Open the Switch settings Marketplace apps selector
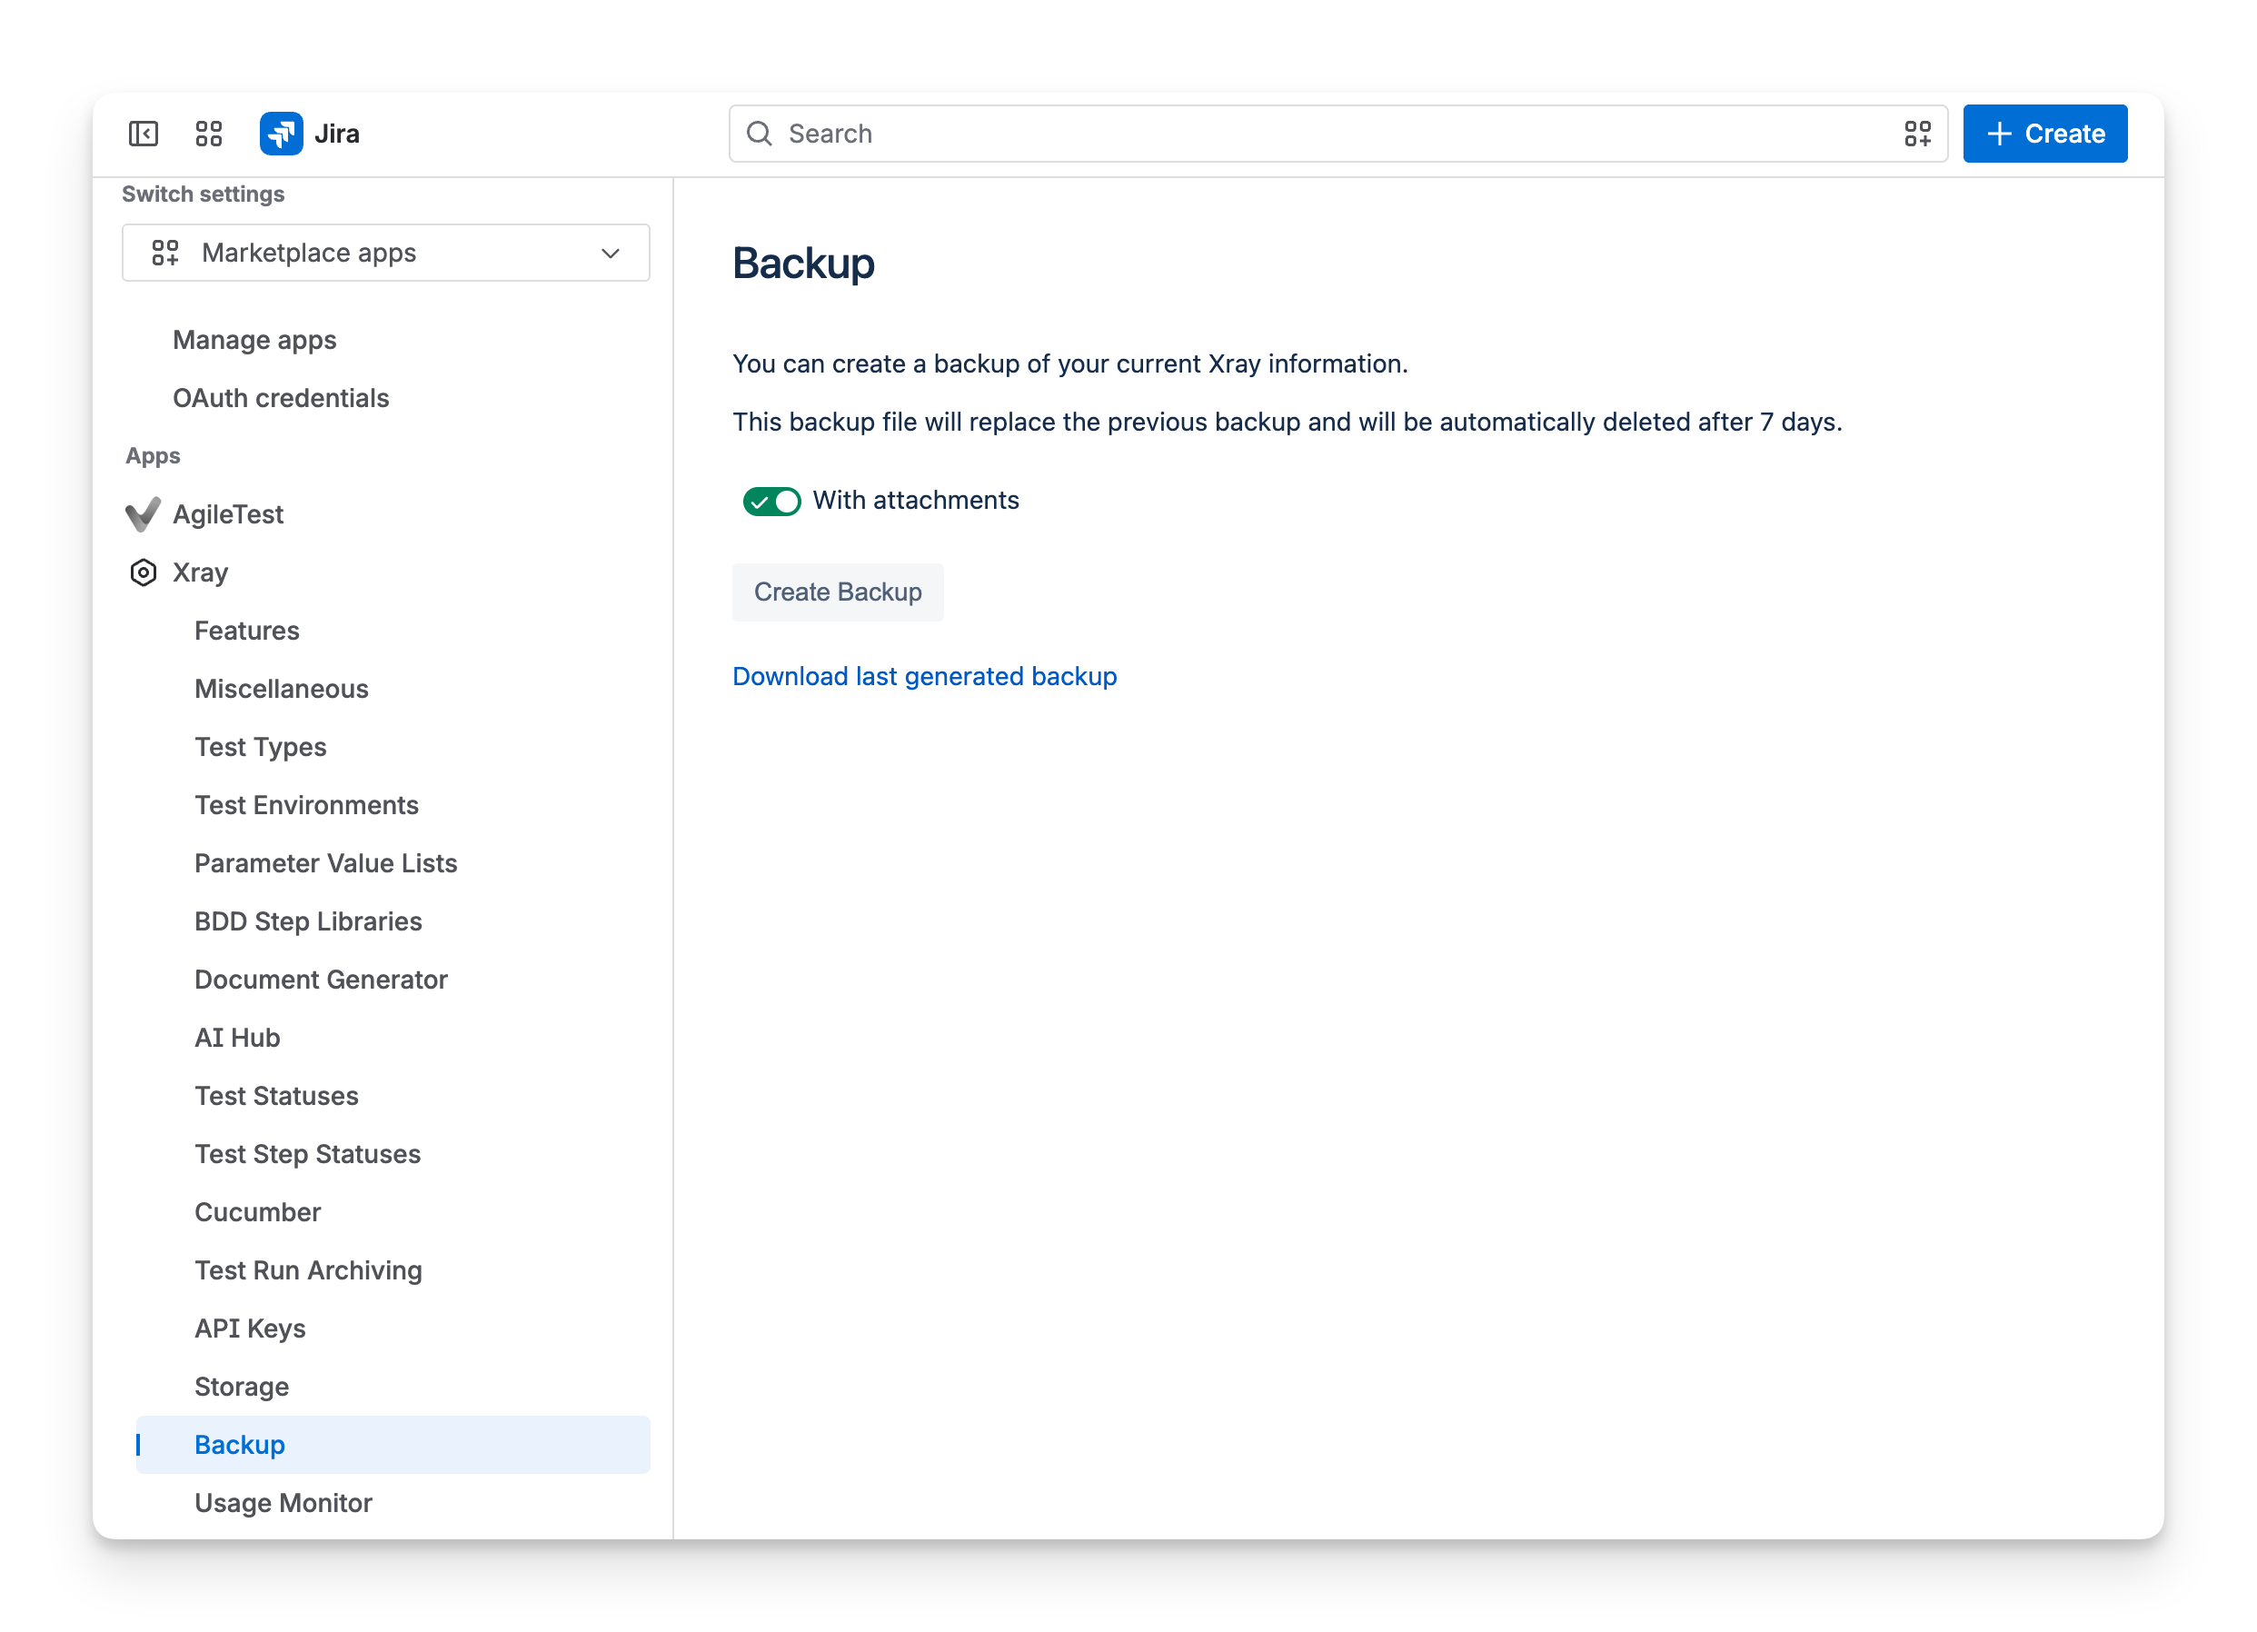The width and height of the screenshot is (2257, 1632). click(385, 253)
